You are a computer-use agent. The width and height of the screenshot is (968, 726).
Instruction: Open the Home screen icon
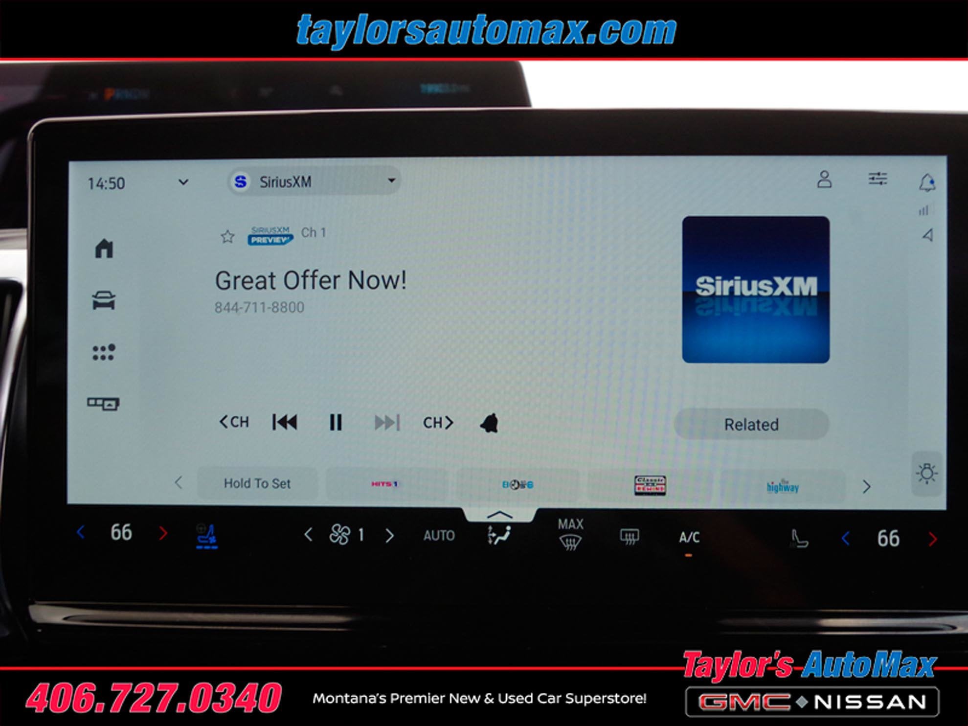tap(104, 249)
